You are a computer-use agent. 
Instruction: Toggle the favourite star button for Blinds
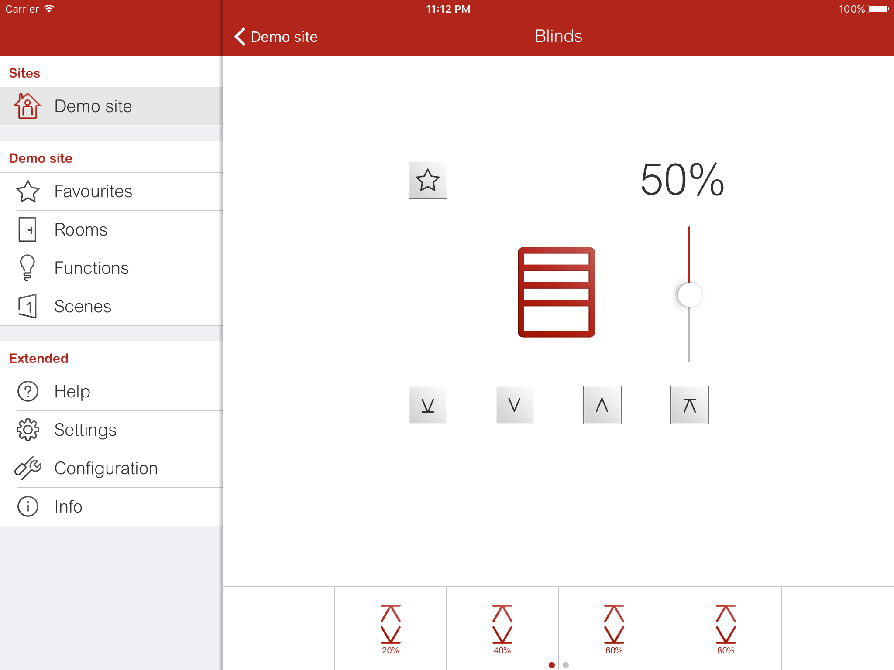(427, 180)
